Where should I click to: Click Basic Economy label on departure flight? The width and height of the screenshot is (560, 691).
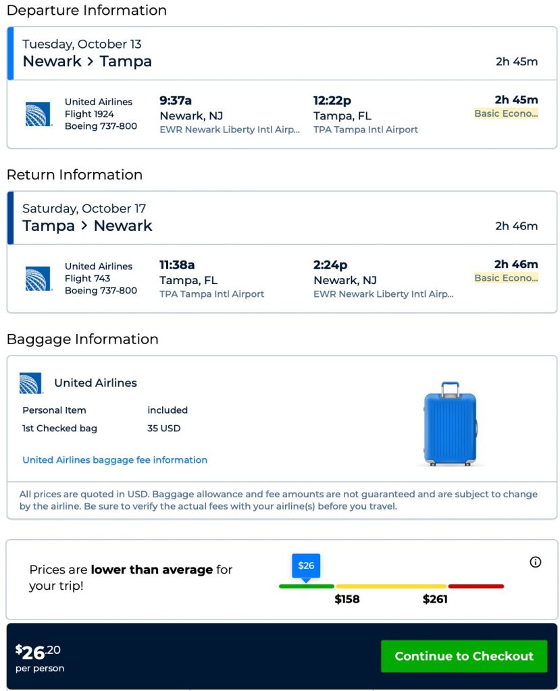click(x=506, y=113)
